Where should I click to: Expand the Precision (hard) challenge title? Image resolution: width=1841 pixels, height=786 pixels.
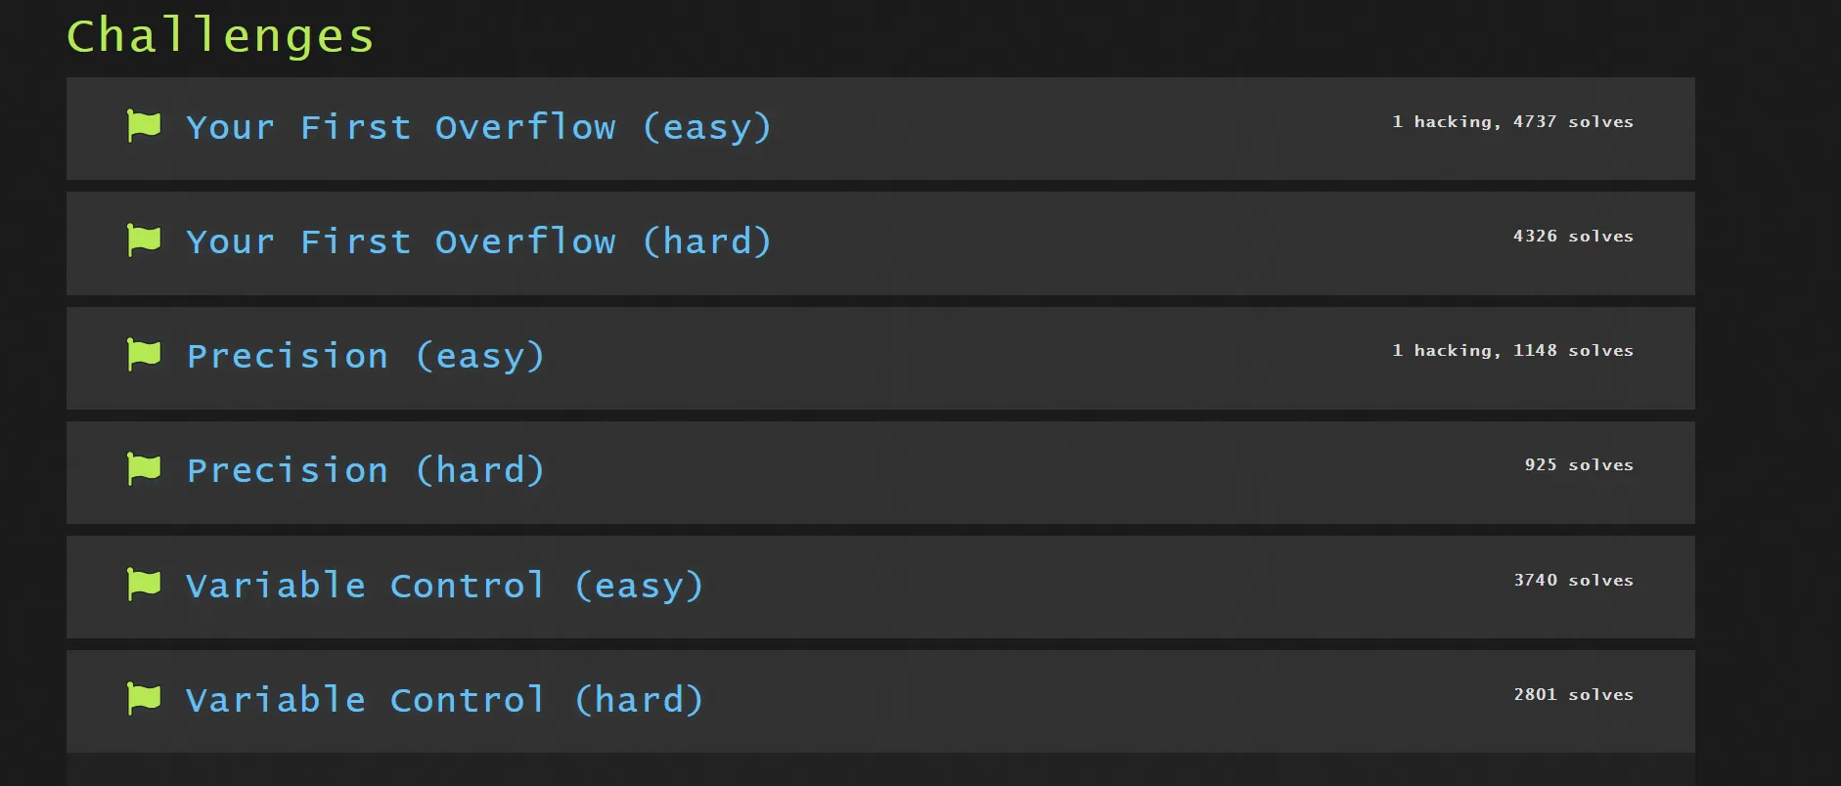[365, 470]
